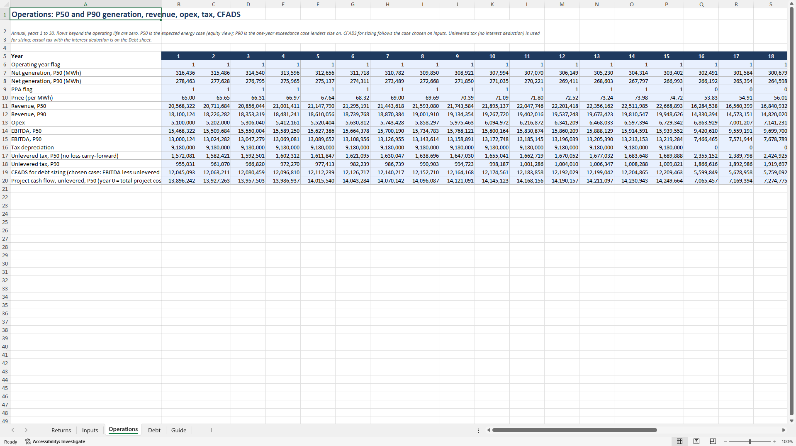Click the 'Revenue, P90' label
The height and width of the screenshot is (446, 796).
pos(29,114)
